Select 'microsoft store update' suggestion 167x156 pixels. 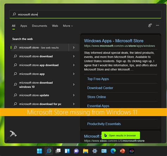(45, 95)
